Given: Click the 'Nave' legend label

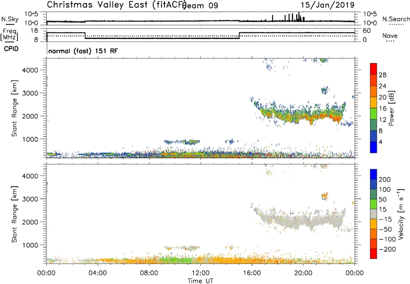Looking at the screenshot, I should click(390, 35).
